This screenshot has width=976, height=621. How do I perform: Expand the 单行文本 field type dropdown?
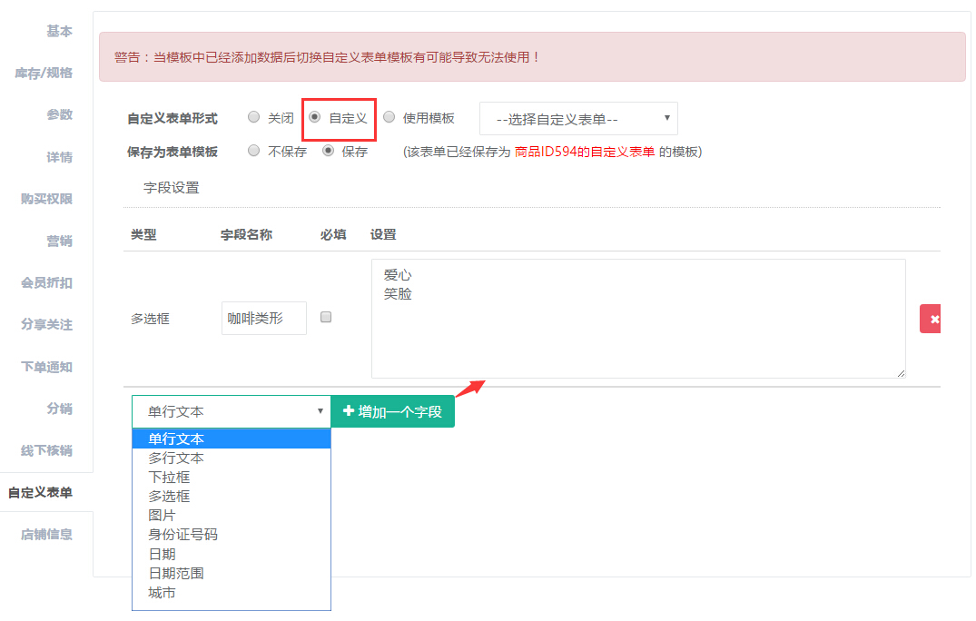231,411
